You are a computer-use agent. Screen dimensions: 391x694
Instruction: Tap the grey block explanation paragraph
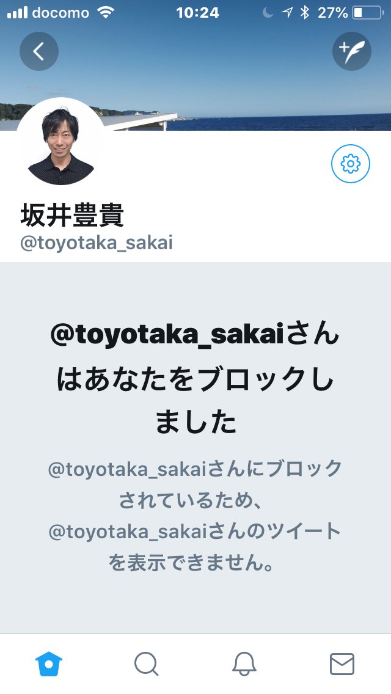click(x=195, y=516)
